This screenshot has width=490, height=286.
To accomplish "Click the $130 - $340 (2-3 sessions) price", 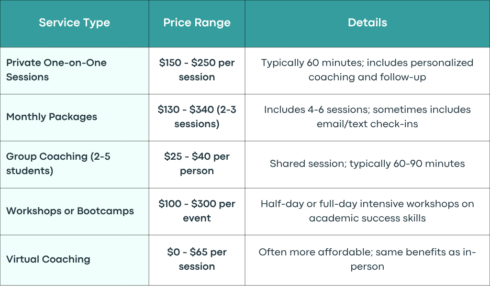I will click(x=197, y=117).
